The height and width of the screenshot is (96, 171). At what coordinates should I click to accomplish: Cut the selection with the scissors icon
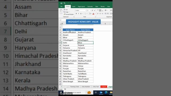(x=64, y=10)
